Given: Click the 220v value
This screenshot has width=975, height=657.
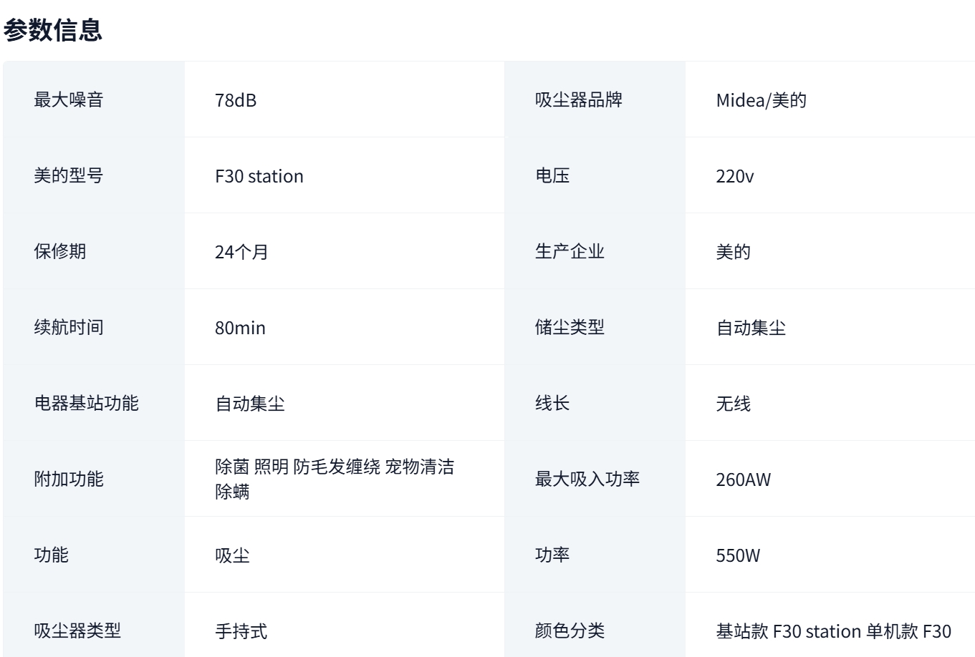Looking at the screenshot, I should 735,176.
